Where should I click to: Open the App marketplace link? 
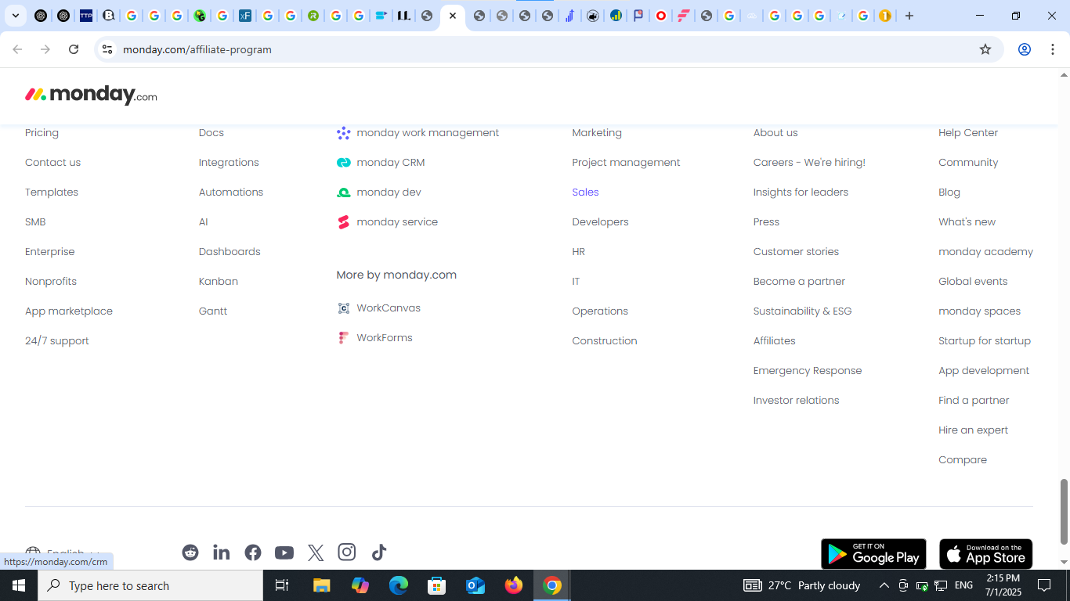[x=69, y=311]
